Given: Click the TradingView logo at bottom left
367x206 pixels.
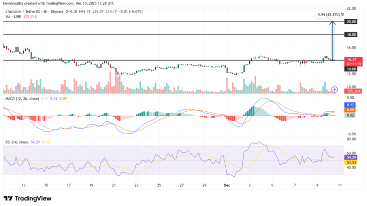Looking at the screenshot, I should 8,198.
